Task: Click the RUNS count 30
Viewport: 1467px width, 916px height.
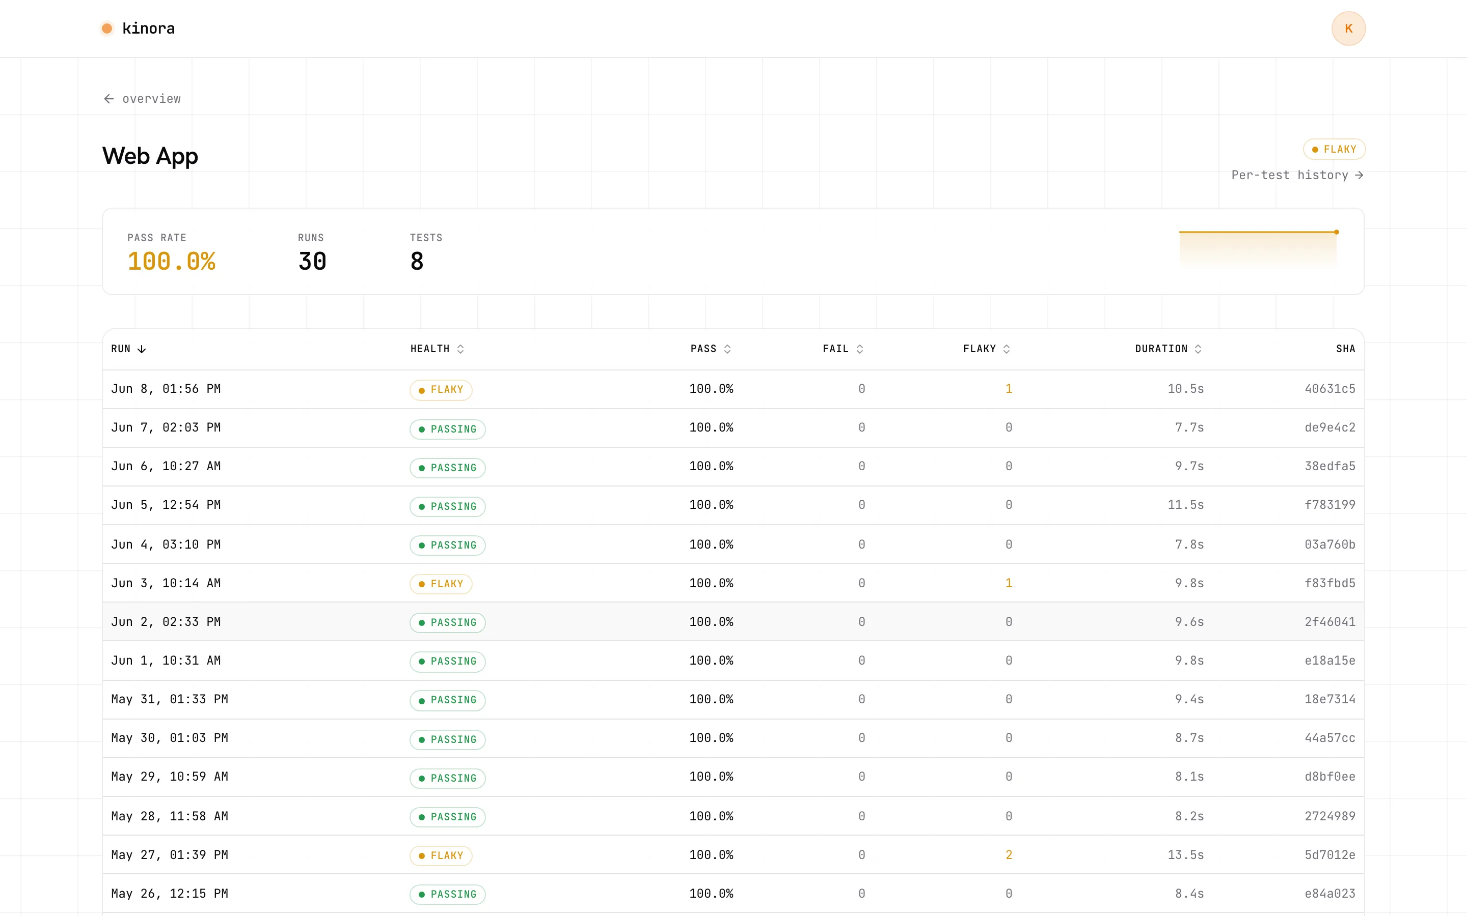Action: tap(312, 262)
